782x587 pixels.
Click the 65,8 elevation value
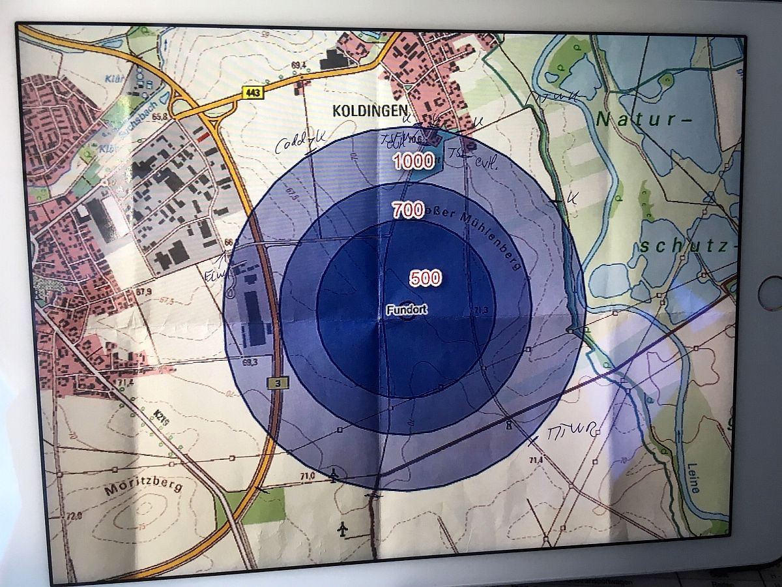161,116
